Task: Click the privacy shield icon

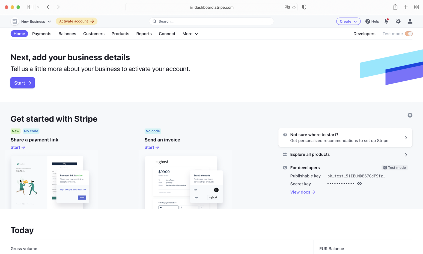Action: 304,7
